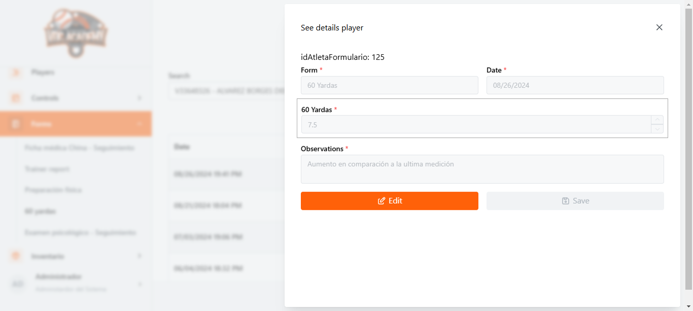
Task: Click the Controls icon in sidebar
Action: click(x=16, y=98)
